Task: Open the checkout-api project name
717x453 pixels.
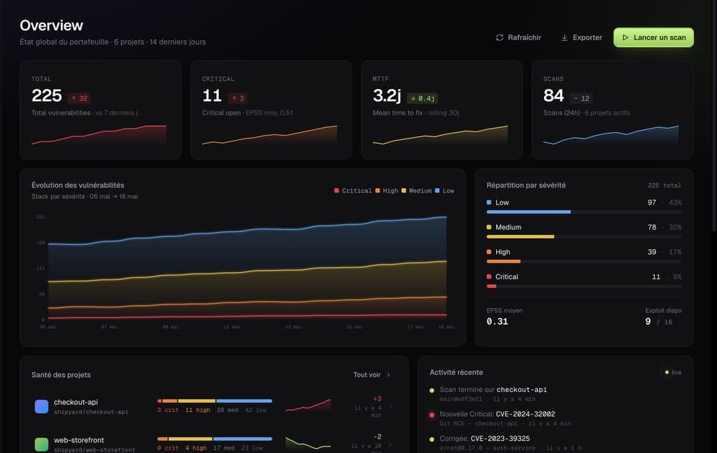Action: pos(76,402)
